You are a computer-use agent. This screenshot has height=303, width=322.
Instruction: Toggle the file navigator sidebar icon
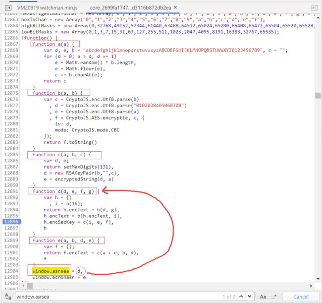click(8, 8)
